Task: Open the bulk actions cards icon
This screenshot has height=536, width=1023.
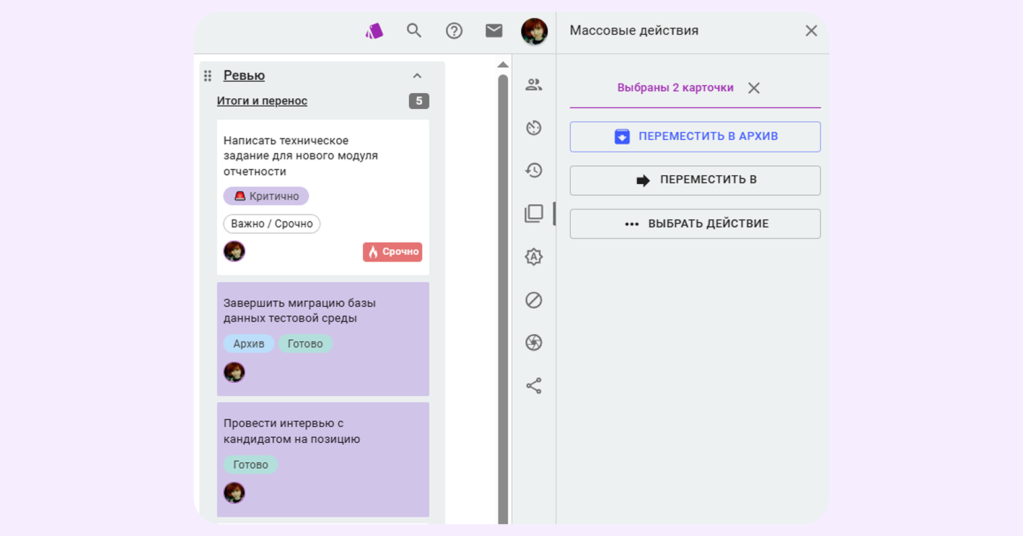Action: 534,213
